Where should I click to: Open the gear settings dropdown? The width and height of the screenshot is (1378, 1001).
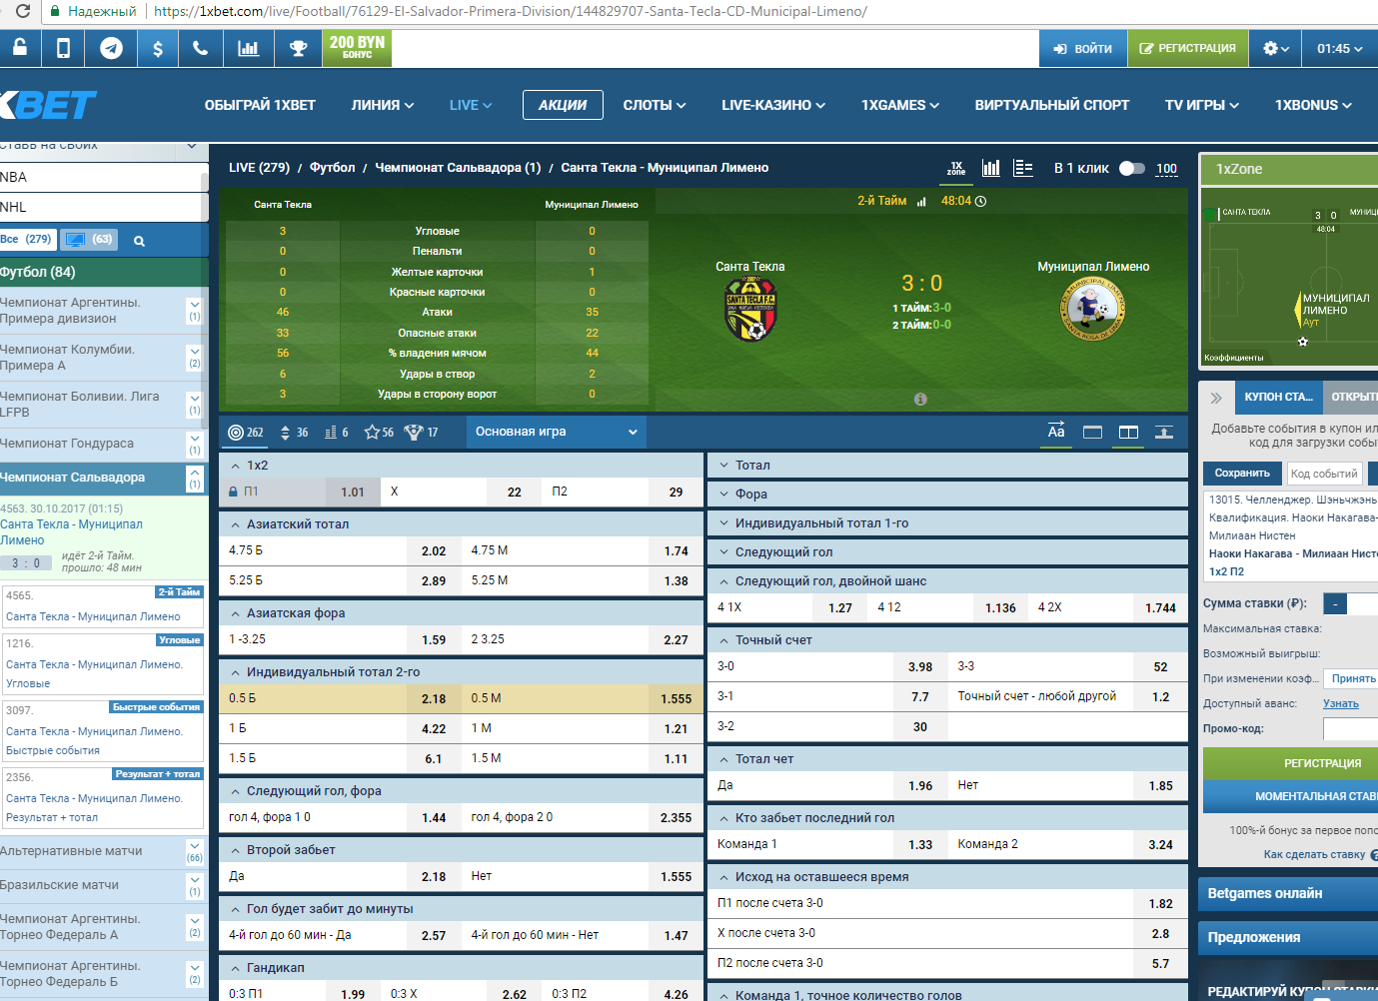1276,48
